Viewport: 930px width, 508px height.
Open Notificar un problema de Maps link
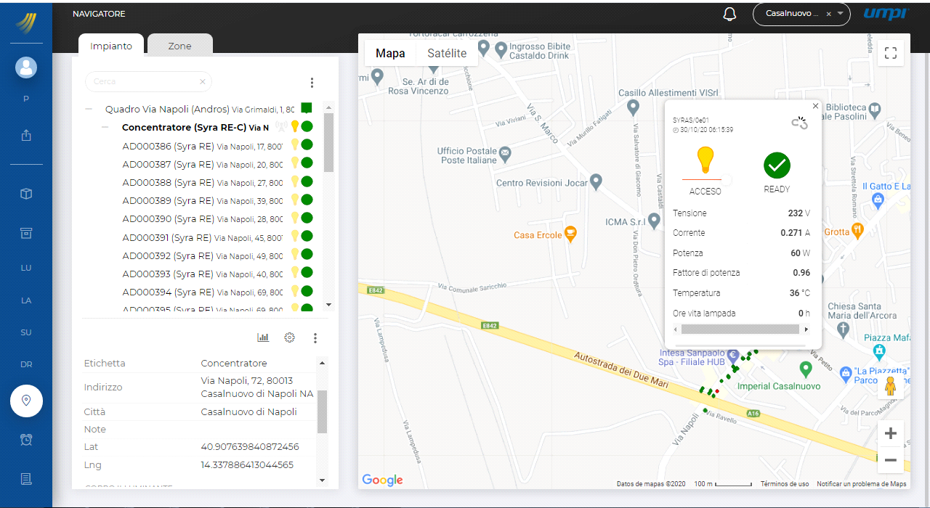pos(862,484)
